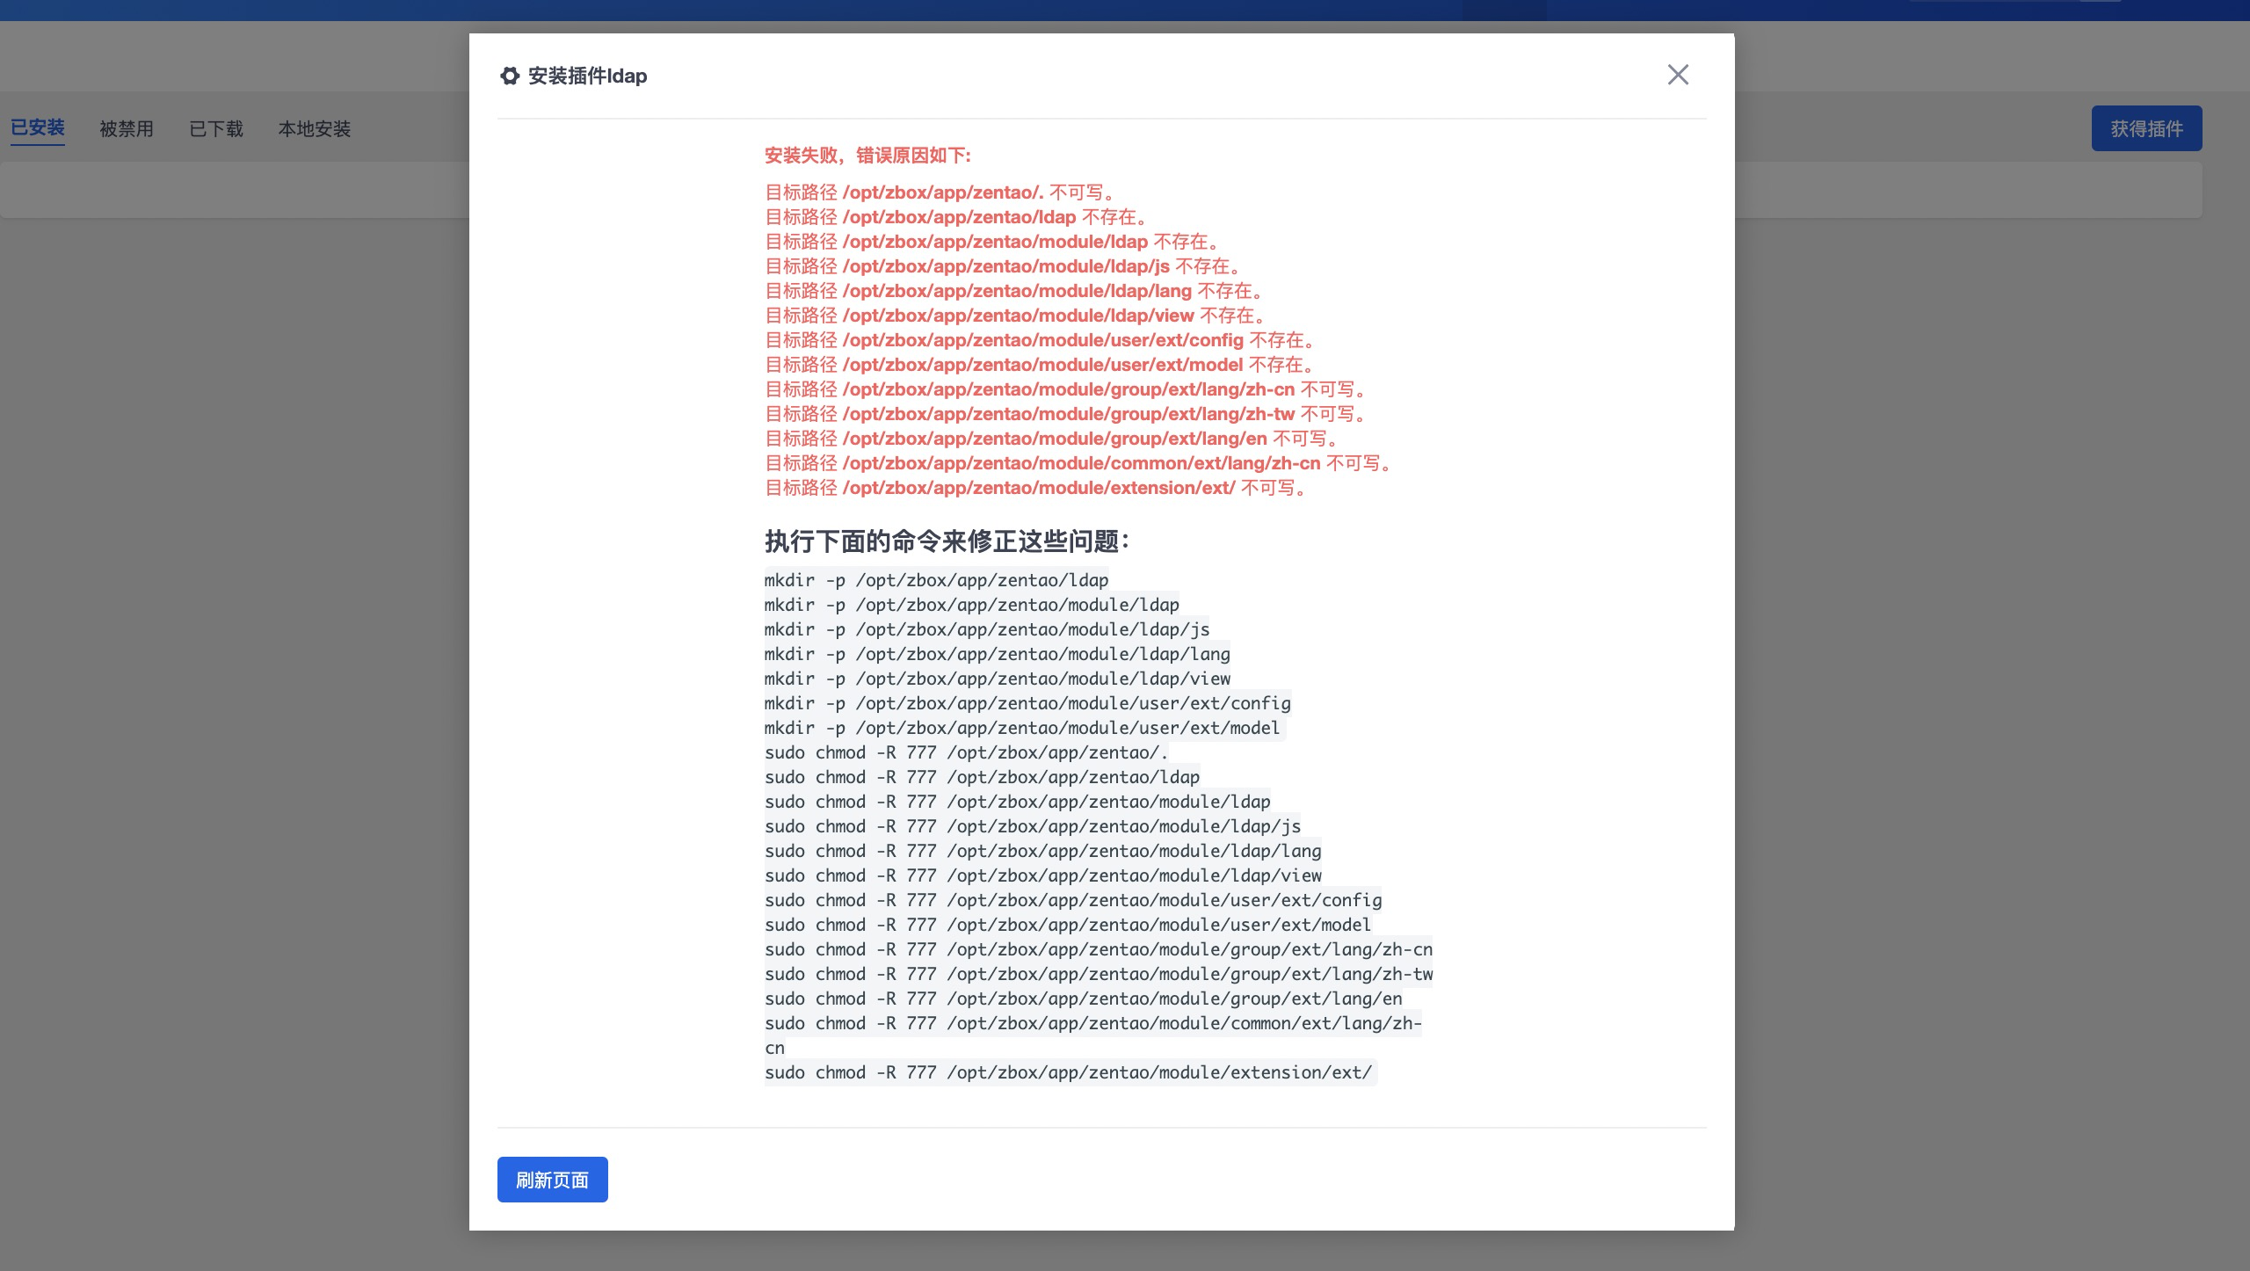Viewport: 2250px width, 1271px height.
Task: Click the 安装插件ldap dialog title
Action: 587,76
